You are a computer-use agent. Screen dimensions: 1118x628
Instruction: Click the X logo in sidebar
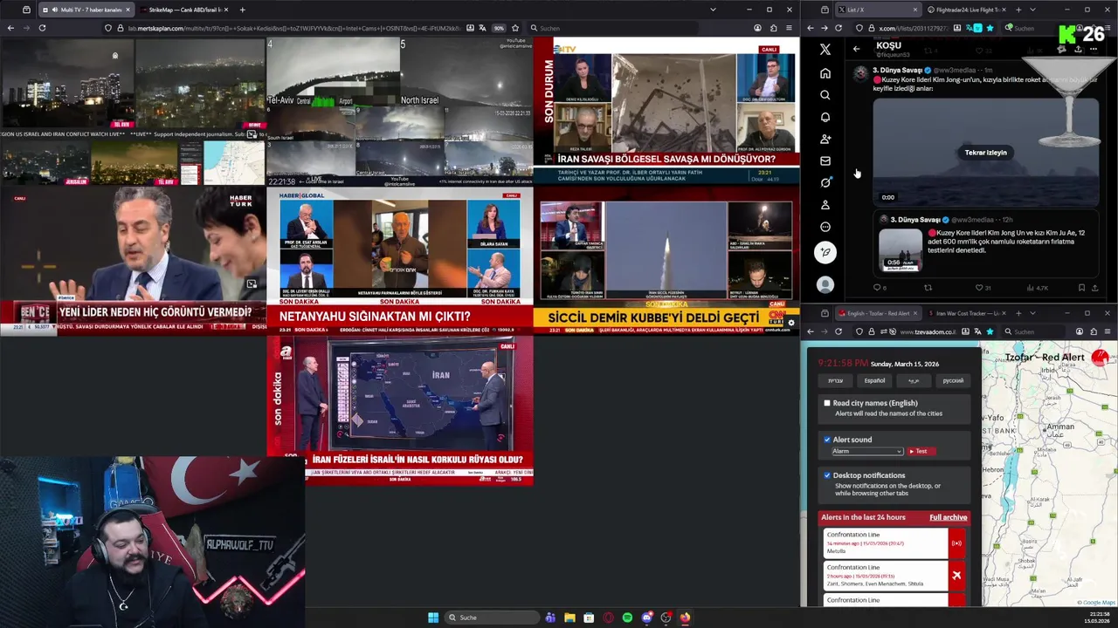tap(825, 50)
